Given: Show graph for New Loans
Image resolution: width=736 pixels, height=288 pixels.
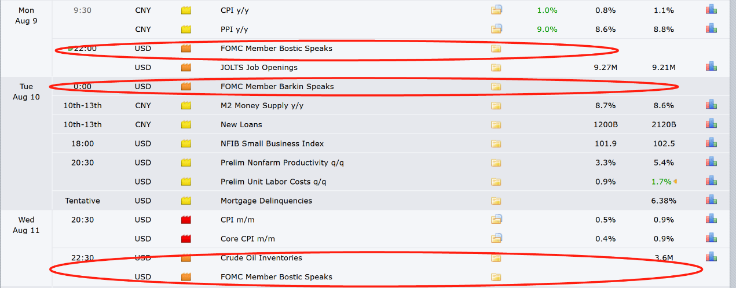Looking at the screenshot, I should (x=711, y=124).
